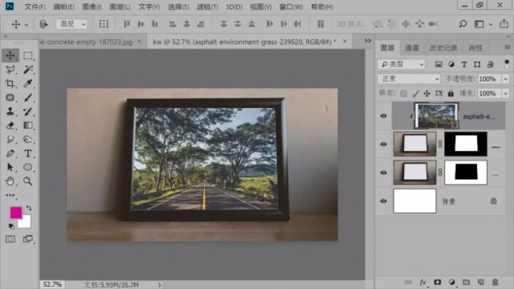Viewport: 514px width, 289px height.
Task: Select the Rectangular Marquee tool
Action: [x=28, y=55]
